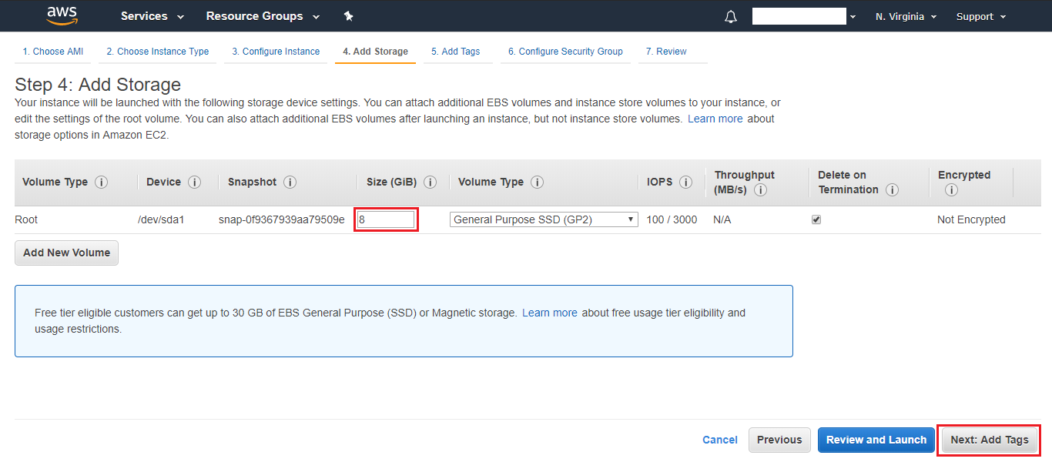Click info icon under Encrypted header
1052x462 pixels.
click(950, 189)
